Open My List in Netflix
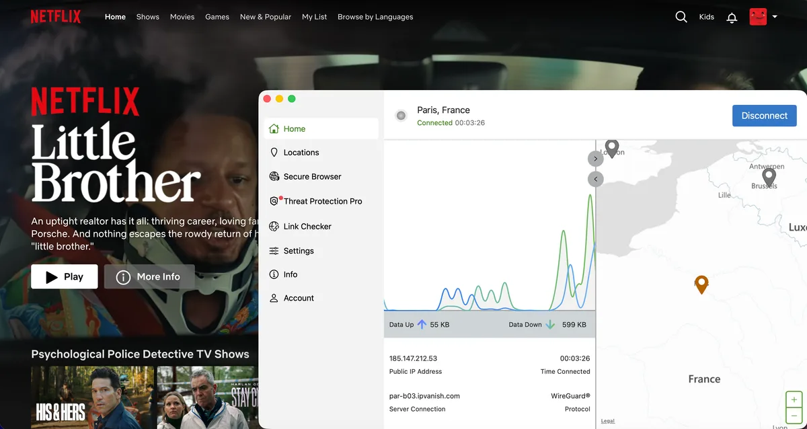807x429 pixels. 314,17
